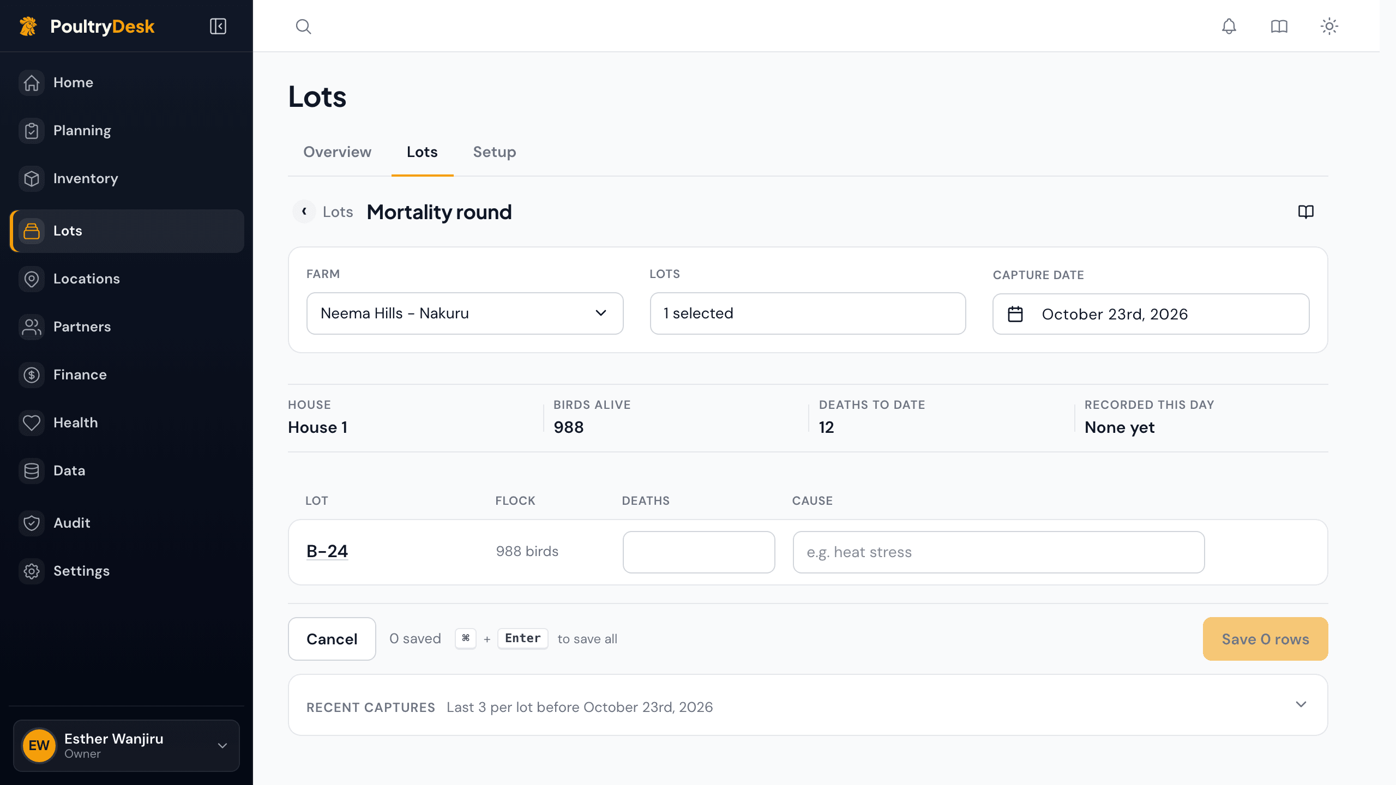Image resolution: width=1396 pixels, height=785 pixels.
Task: Open notifications bell icon
Action: [x=1229, y=26]
